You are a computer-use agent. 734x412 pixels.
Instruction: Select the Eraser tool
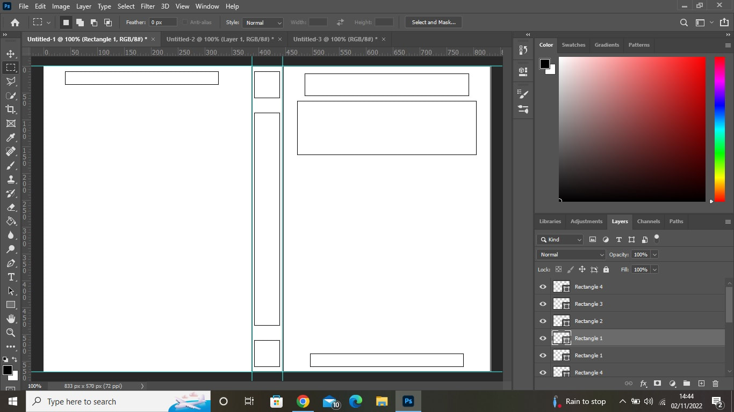11,207
